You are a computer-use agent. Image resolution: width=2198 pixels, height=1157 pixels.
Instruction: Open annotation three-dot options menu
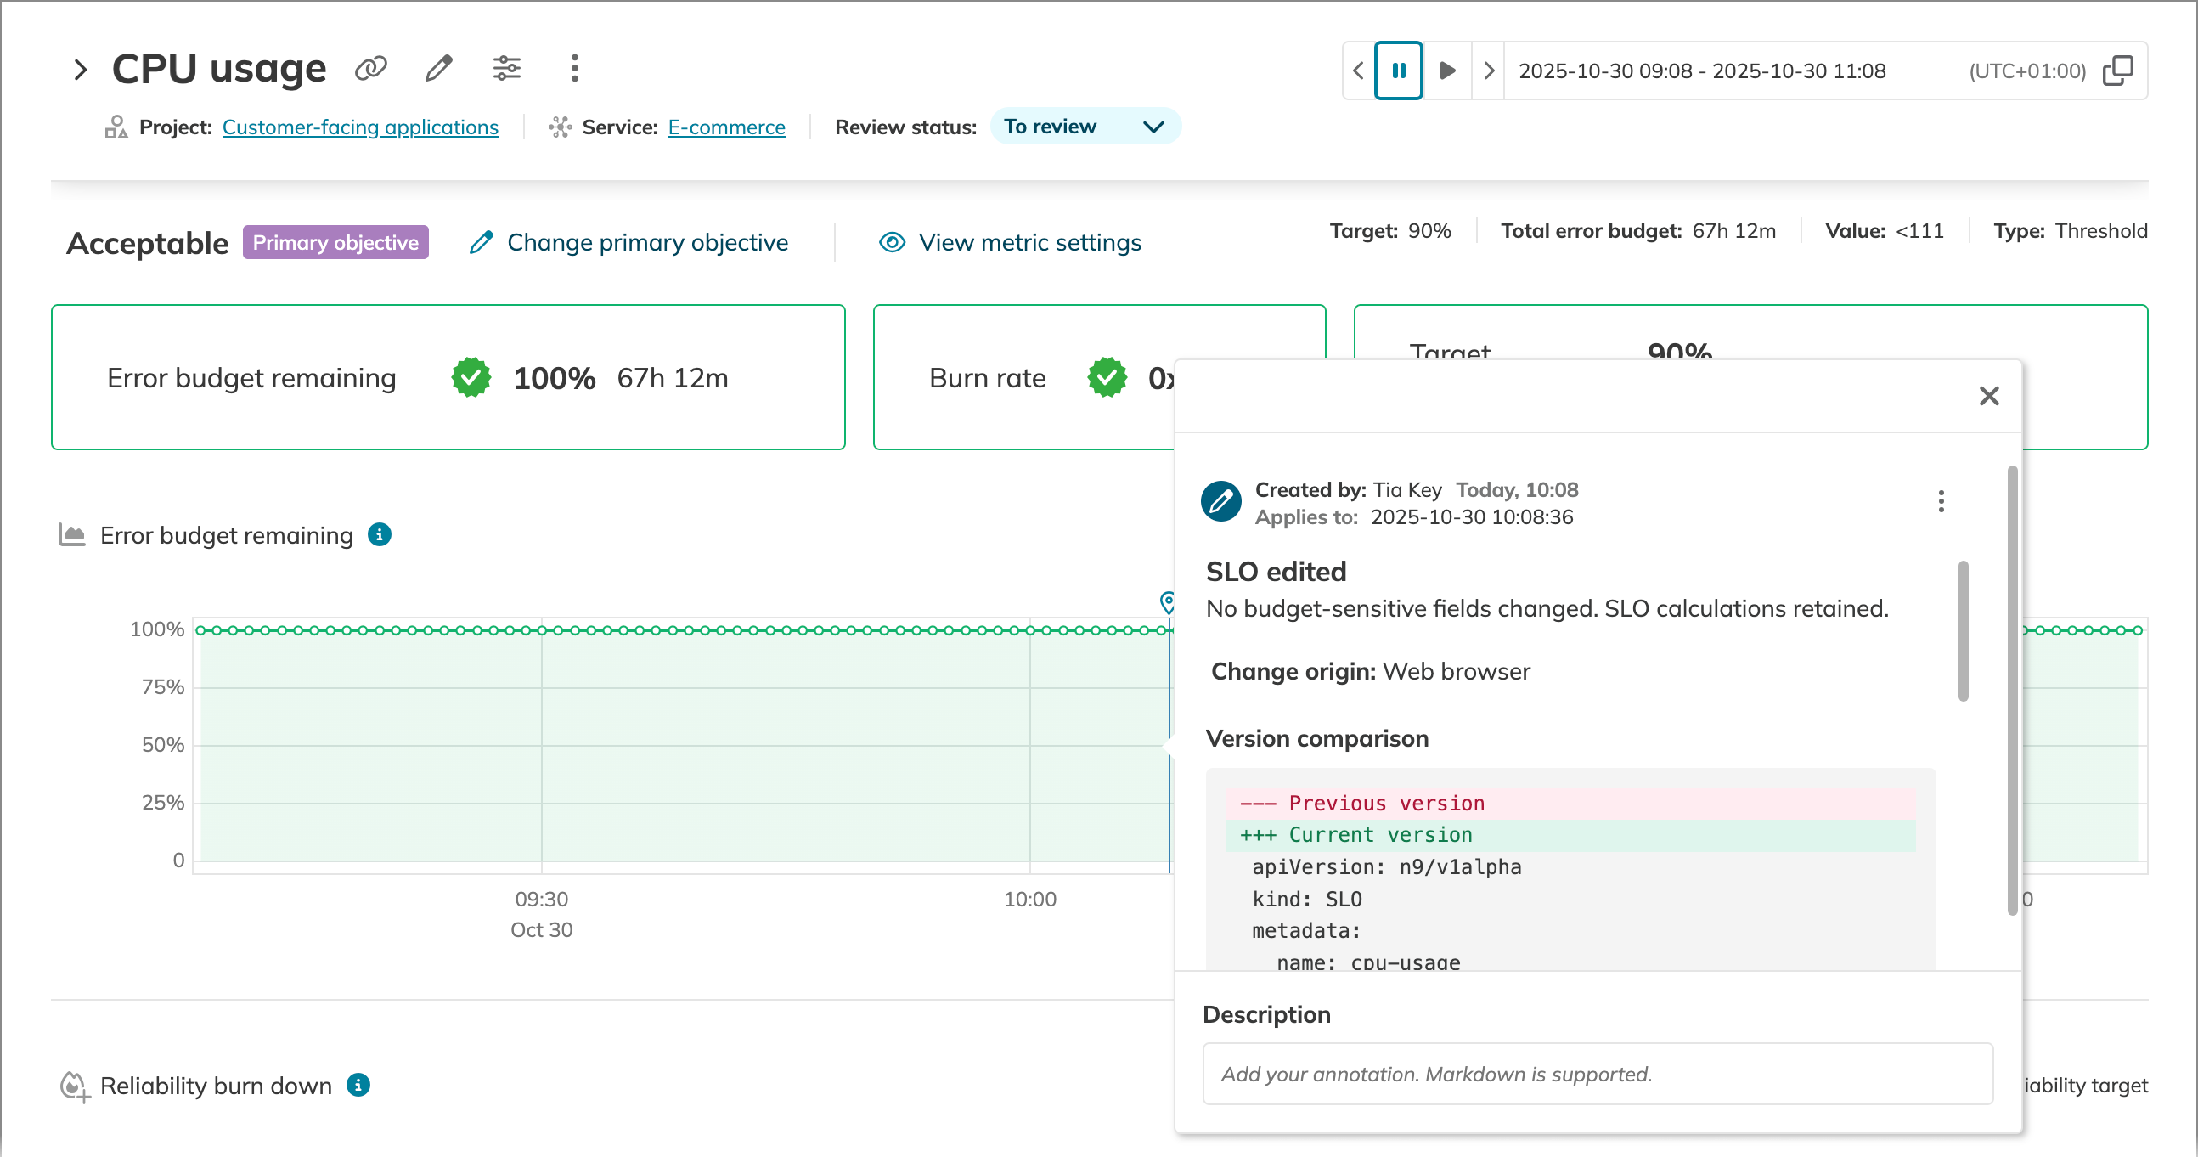1941,502
